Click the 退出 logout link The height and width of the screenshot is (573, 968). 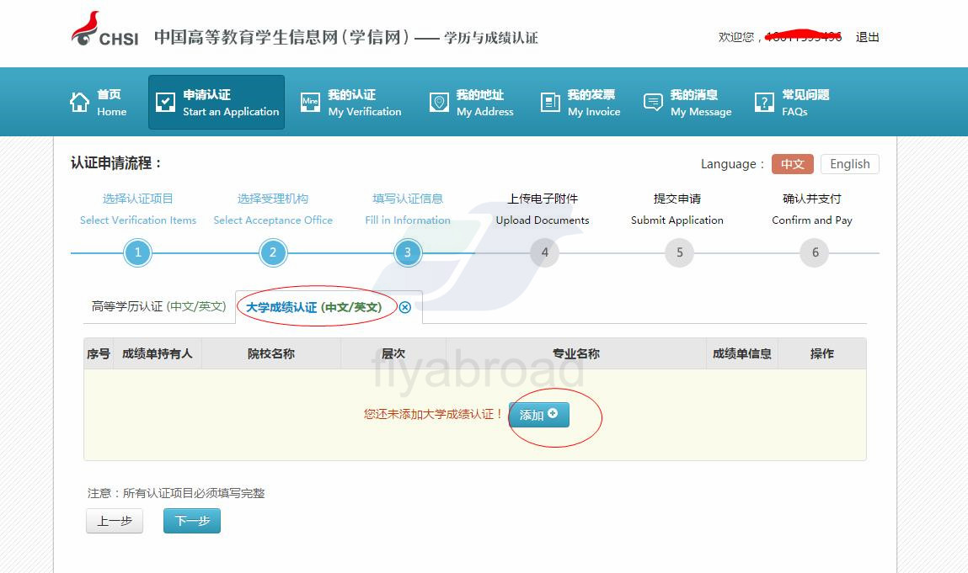[867, 37]
